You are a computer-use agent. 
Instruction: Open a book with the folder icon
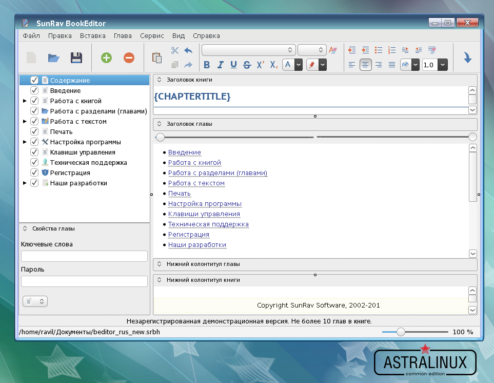[53, 58]
